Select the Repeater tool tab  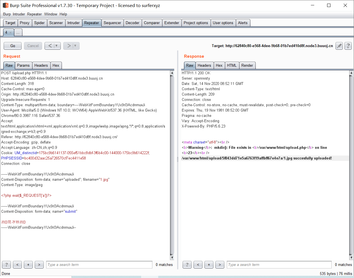92,23
